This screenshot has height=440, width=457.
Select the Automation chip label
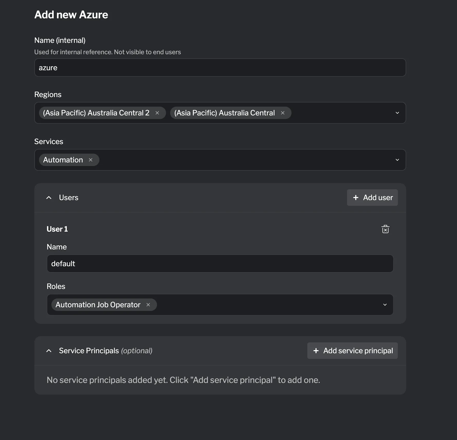point(63,160)
